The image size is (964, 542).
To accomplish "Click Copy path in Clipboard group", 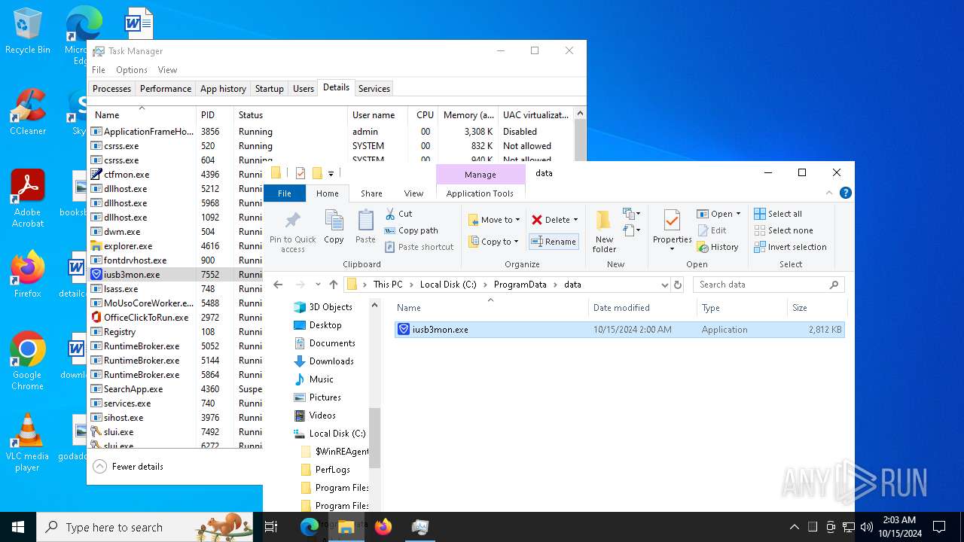I will 411,230.
